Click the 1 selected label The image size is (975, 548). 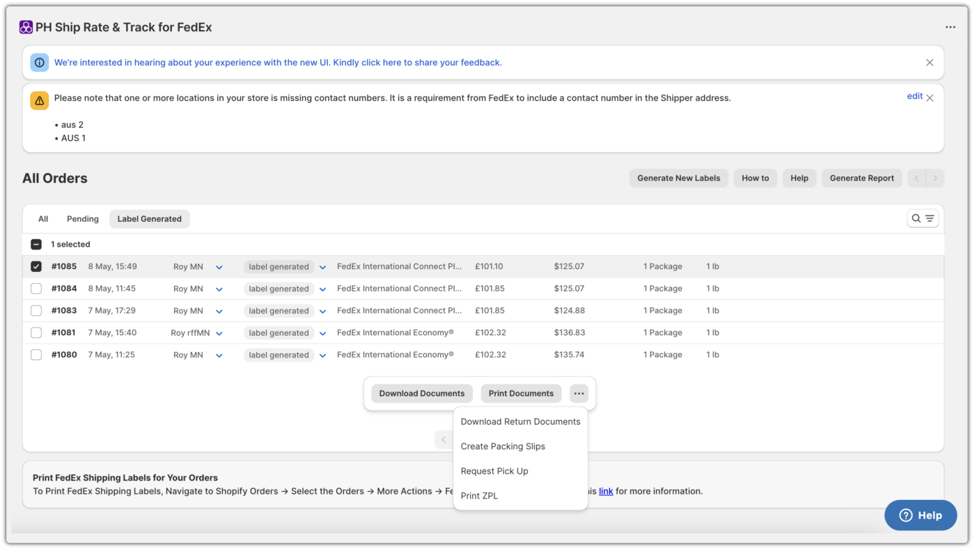tap(70, 244)
